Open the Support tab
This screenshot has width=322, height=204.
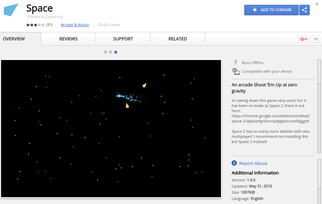click(x=123, y=39)
